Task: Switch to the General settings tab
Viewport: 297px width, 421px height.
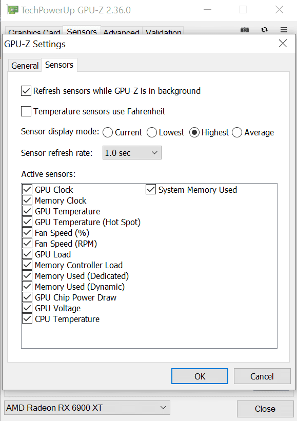Action: [x=25, y=66]
